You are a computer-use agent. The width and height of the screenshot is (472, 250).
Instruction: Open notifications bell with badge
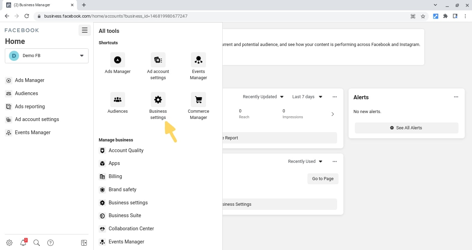(x=23, y=242)
